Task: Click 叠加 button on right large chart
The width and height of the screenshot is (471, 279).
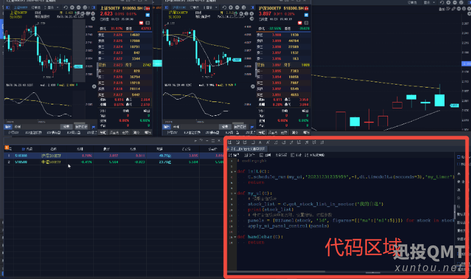Action: coord(442,9)
